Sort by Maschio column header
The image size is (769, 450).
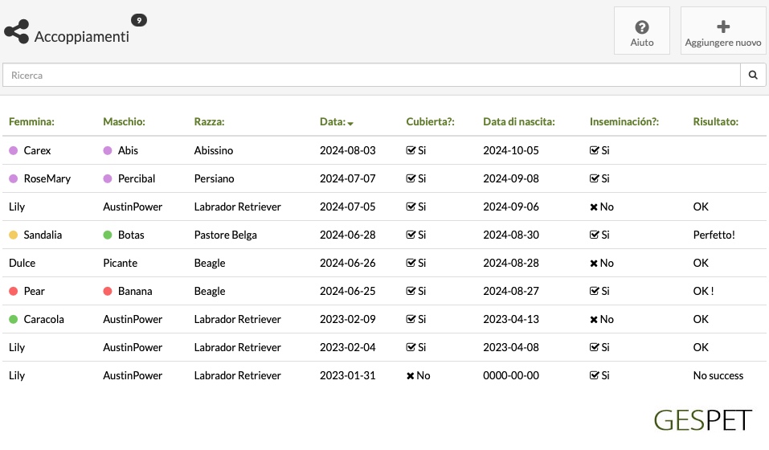tap(124, 121)
